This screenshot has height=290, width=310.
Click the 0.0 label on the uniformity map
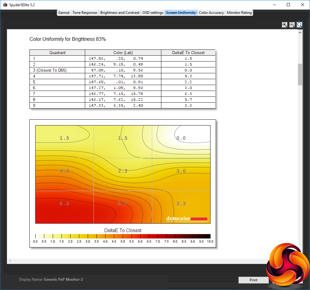pyautogui.click(x=181, y=138)
